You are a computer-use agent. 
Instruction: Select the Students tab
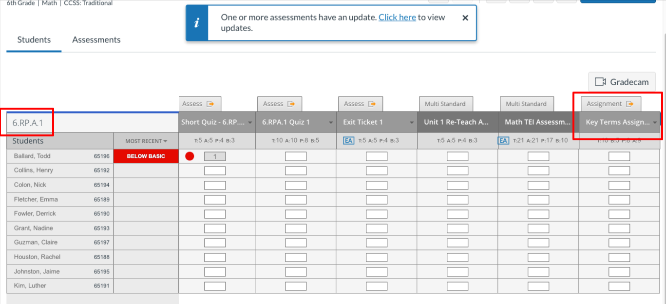click(x=34, y=40)
